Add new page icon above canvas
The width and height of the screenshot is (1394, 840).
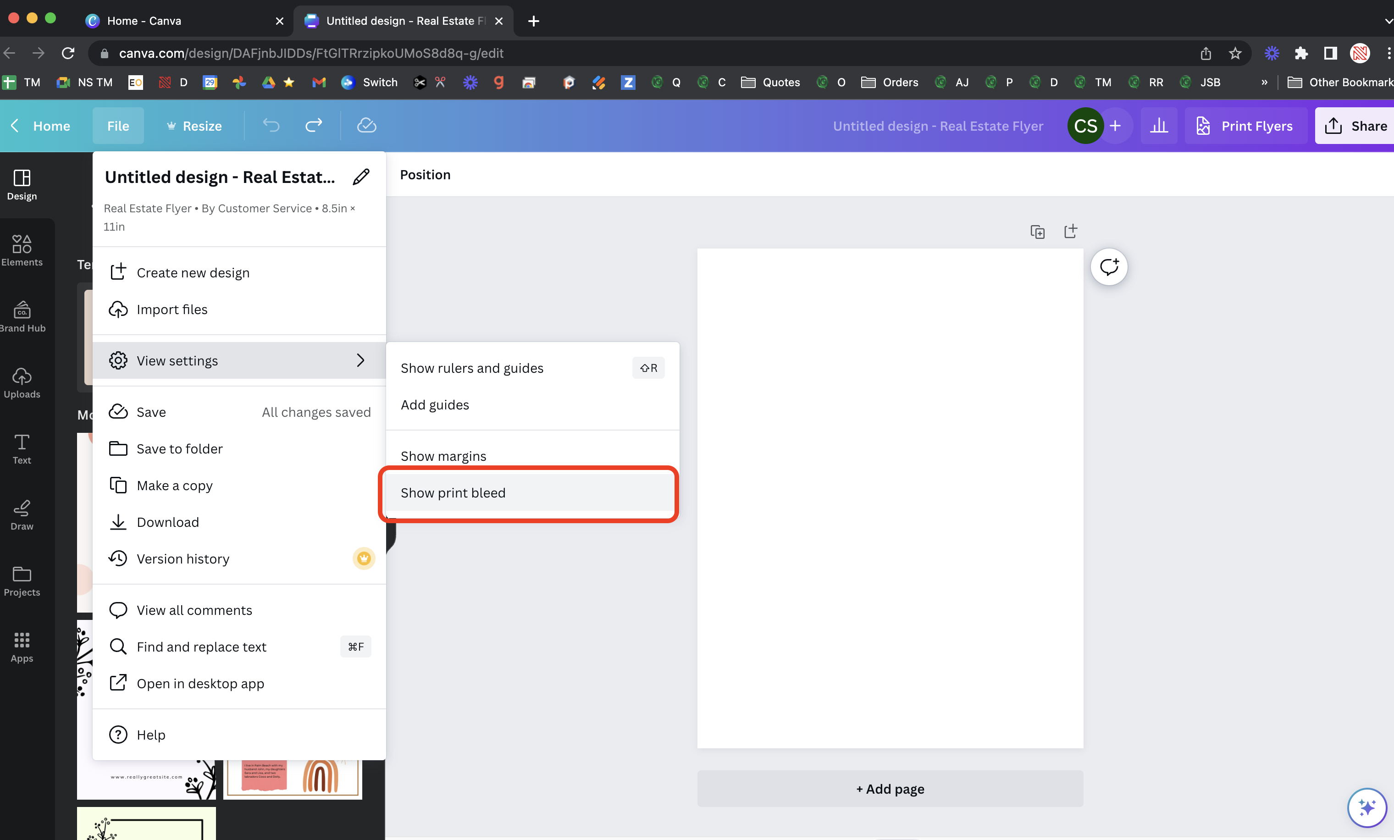tap(1070, 231)
